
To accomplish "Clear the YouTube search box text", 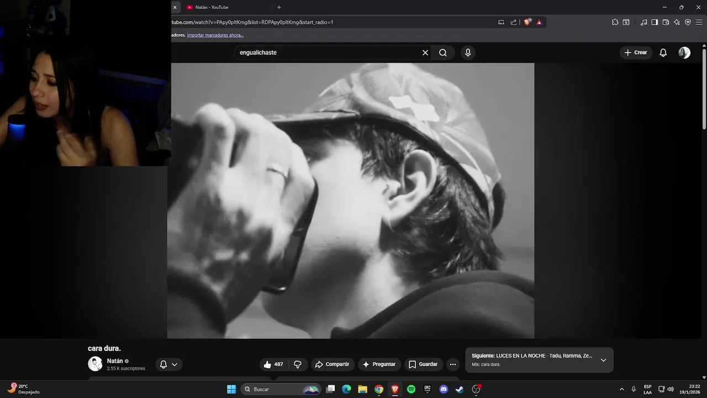I will [425, 53].
